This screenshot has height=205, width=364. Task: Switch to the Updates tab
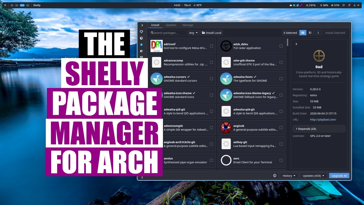(x=171, y=25)
